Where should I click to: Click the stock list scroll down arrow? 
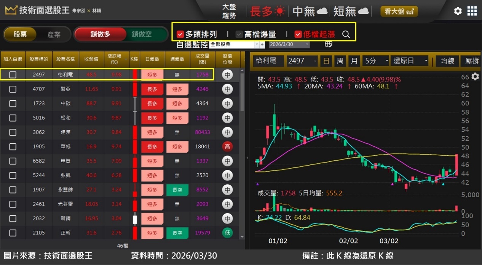tap(242, 237)
